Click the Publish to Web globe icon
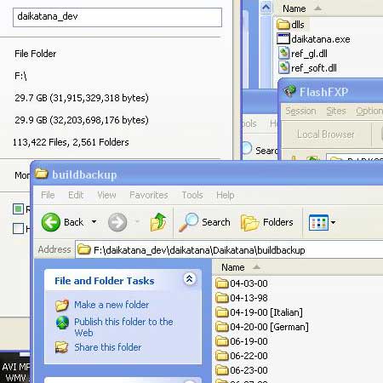Screen dimensions: 383x383 point(62,323)
